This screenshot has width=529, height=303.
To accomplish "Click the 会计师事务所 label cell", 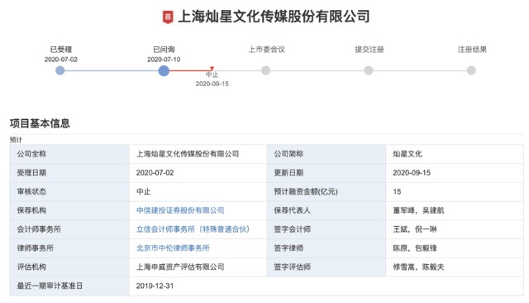I will (69, 229).
